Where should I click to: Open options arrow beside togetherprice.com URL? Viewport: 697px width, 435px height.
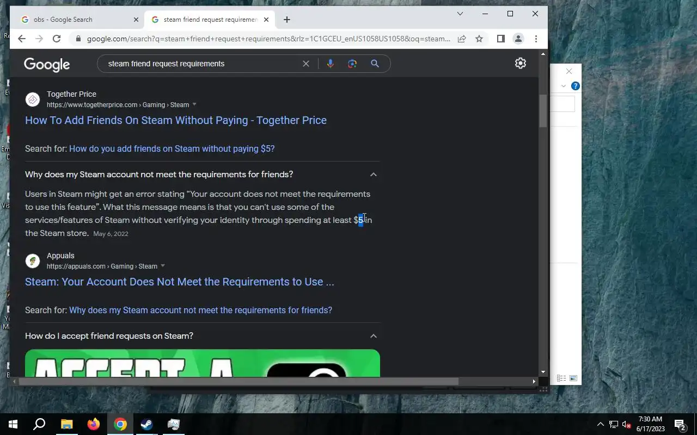(194, 104)
